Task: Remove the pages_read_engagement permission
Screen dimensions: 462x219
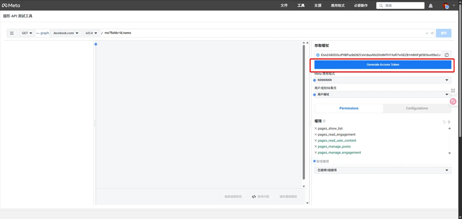Action: coord(316,135)
